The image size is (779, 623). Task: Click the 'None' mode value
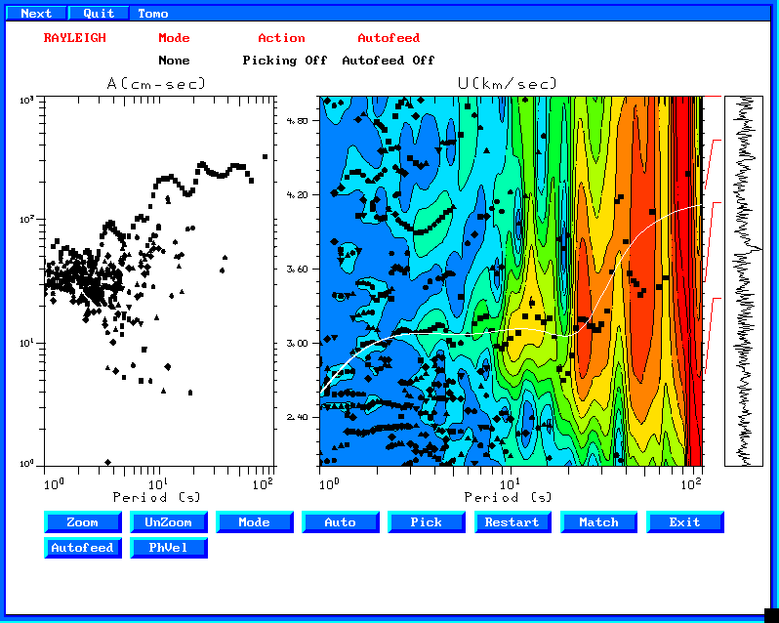174,61
